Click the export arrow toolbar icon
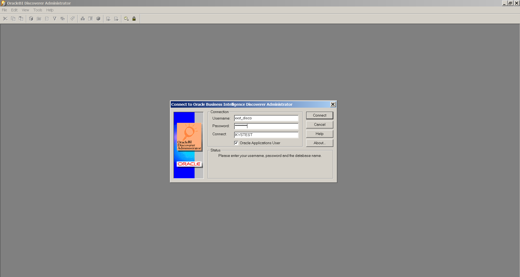The width and height of the screenshot is (520, 277). [116, 19]
